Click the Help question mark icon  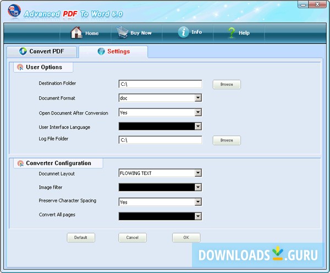click(232, 33)
